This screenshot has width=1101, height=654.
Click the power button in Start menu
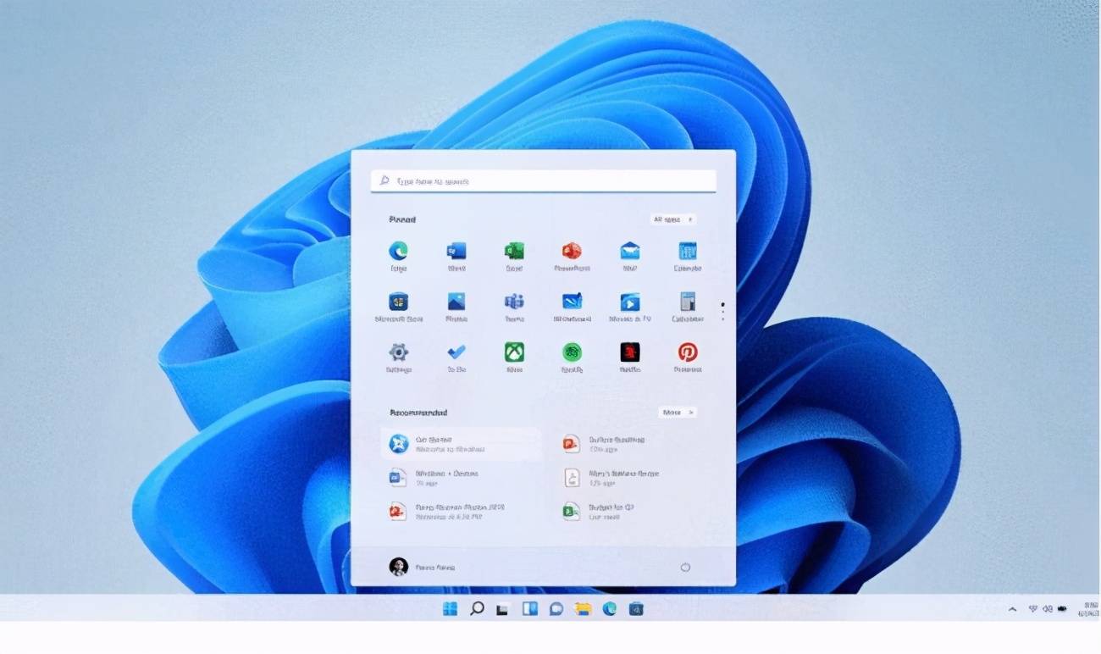click(685, 567)
